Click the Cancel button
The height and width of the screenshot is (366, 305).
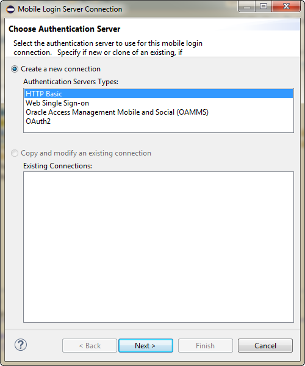[x=265, y=345]
